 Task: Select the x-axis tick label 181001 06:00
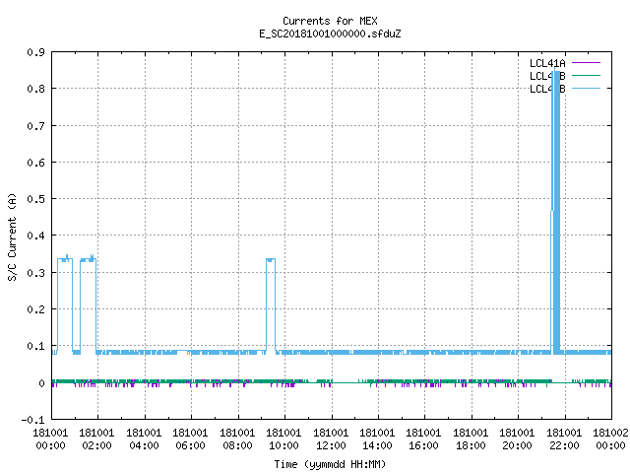click(190, 439)
